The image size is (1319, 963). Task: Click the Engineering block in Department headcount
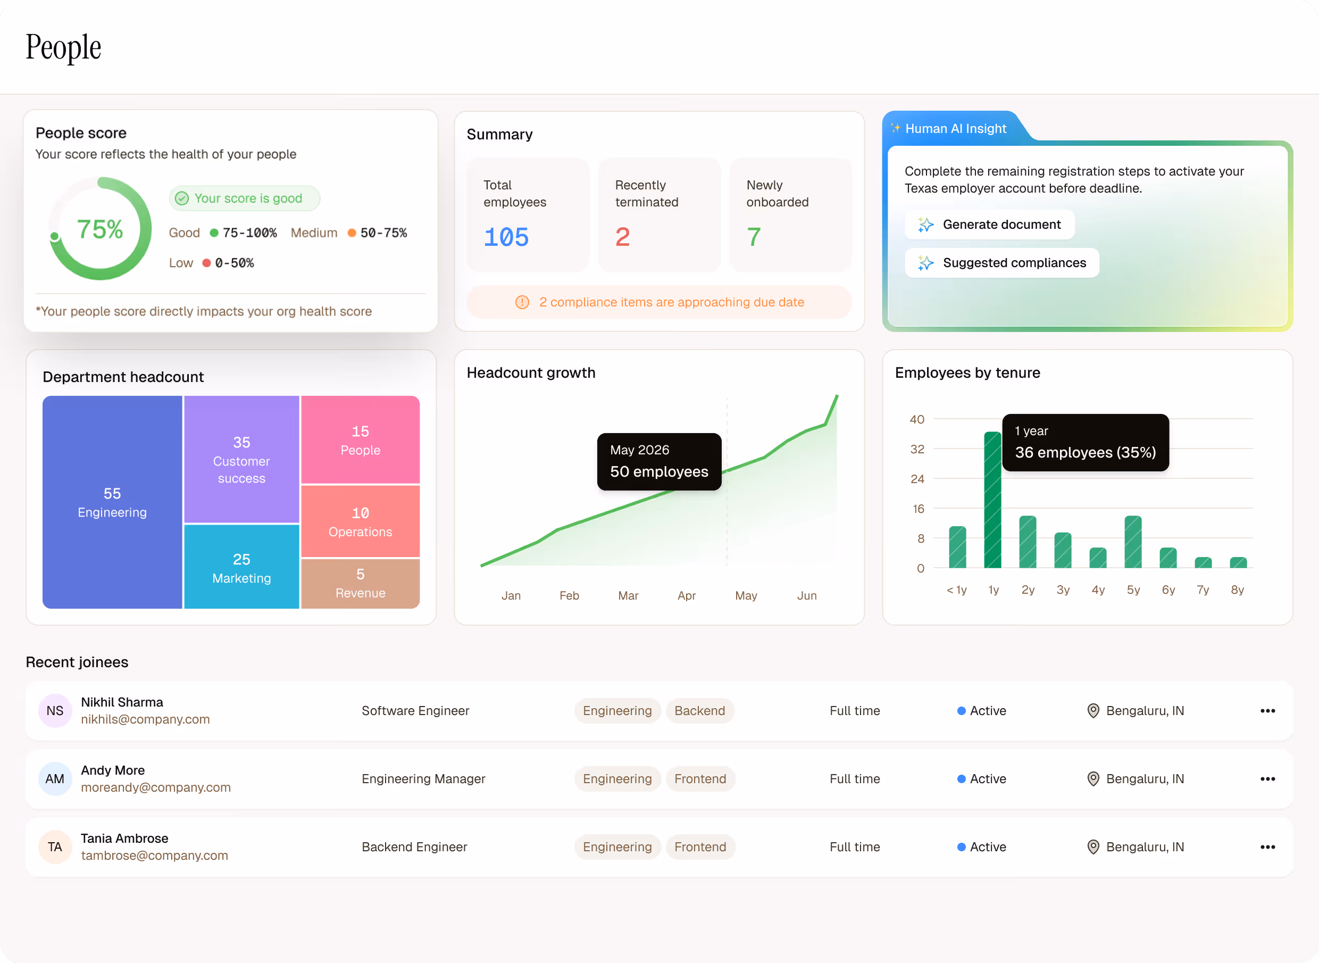click(x=112, y=502)
